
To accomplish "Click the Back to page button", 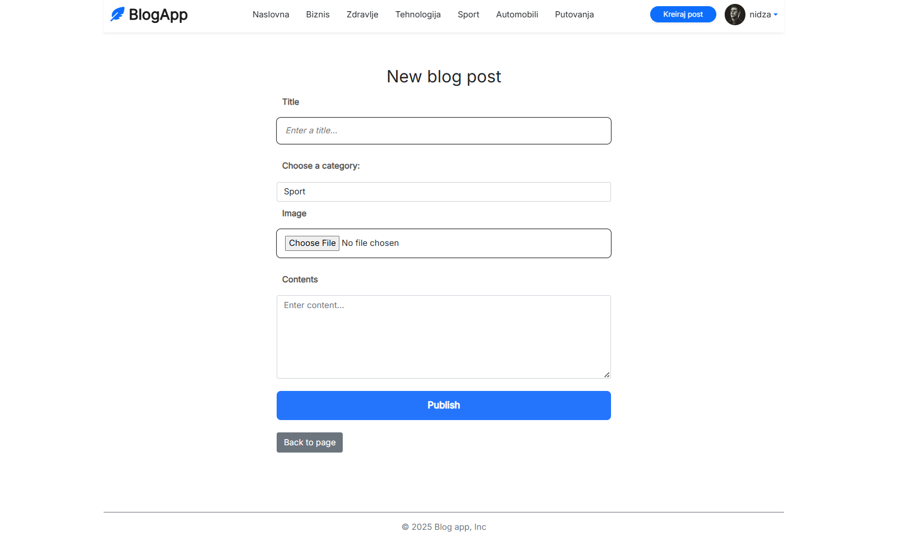I will [310, 442].
